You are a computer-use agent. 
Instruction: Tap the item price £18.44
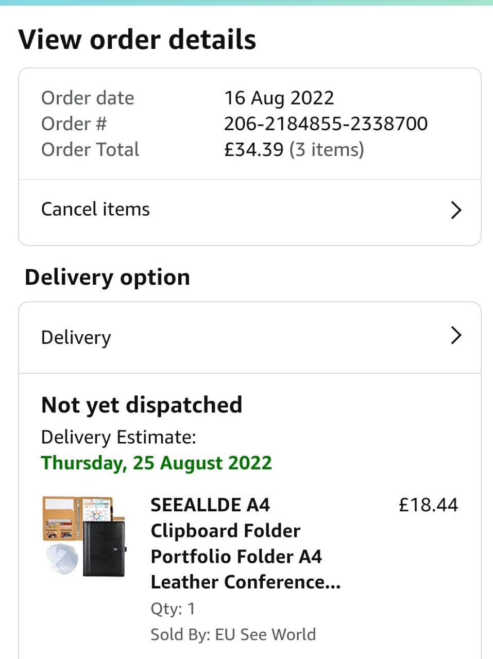(428, 505)
